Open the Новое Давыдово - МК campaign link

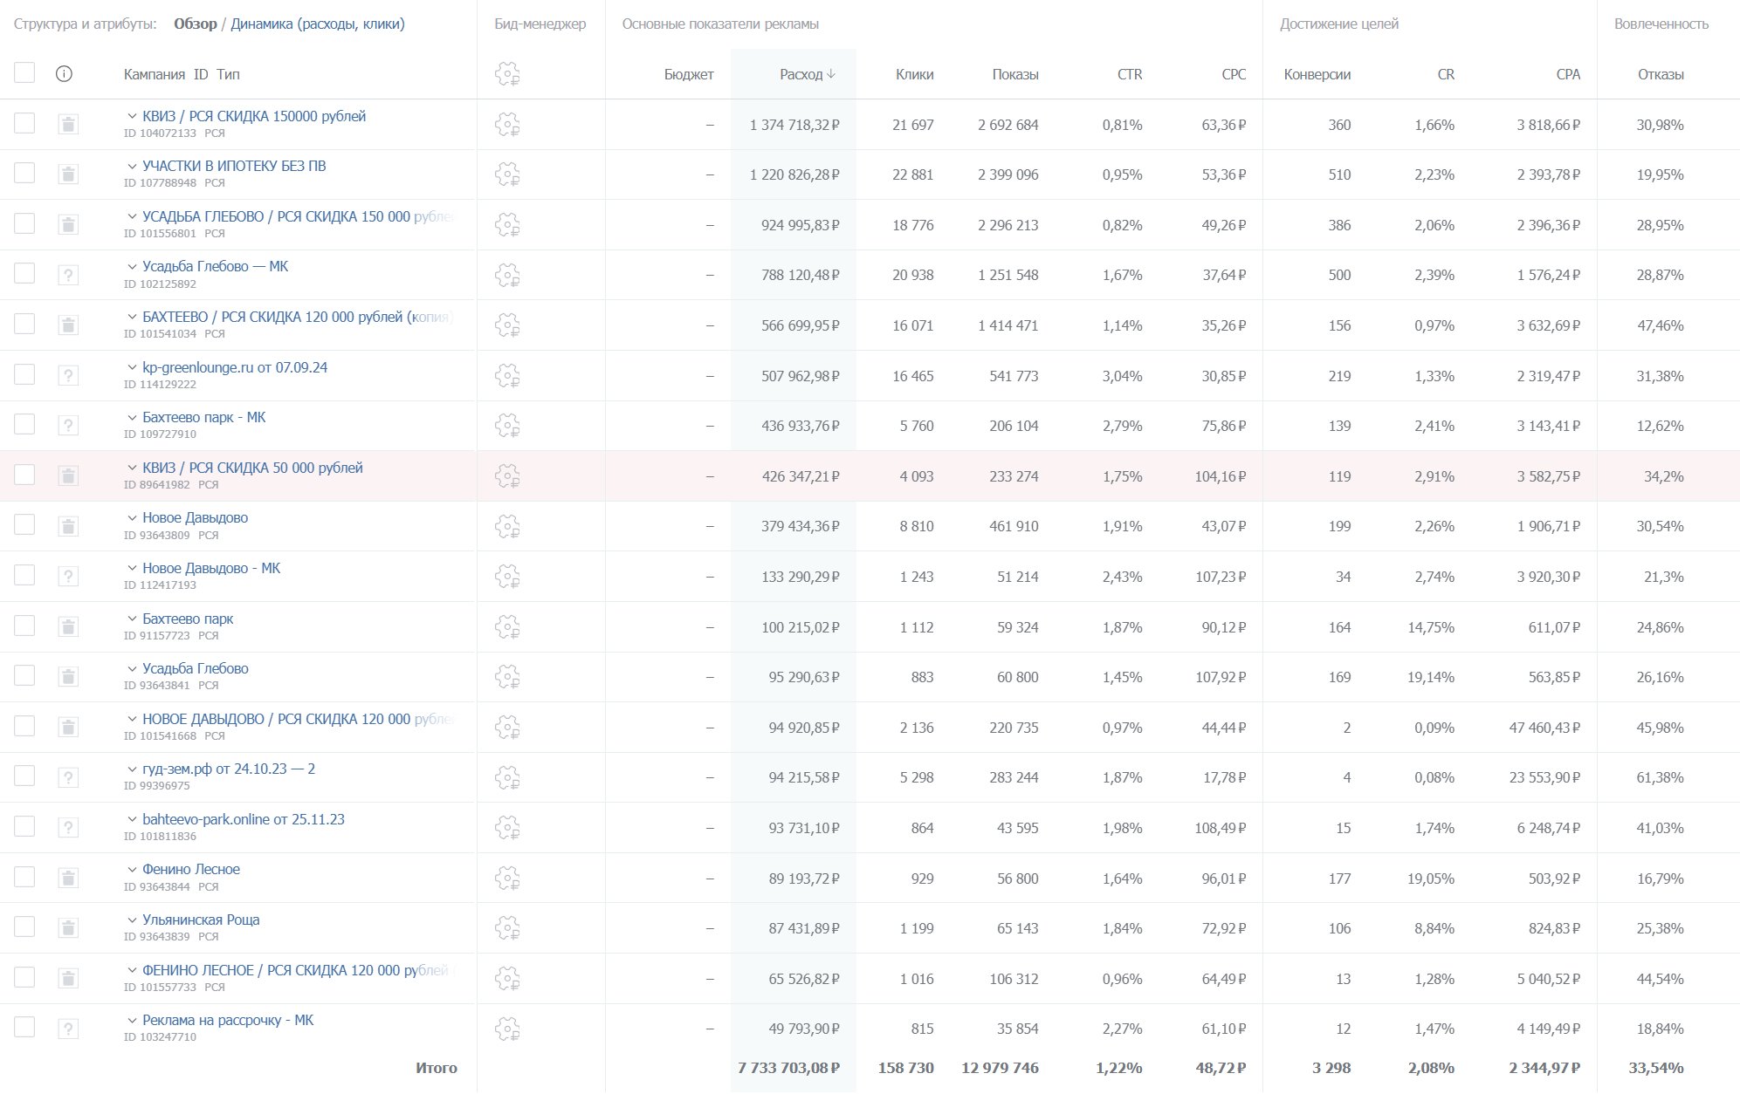(211, 568)
